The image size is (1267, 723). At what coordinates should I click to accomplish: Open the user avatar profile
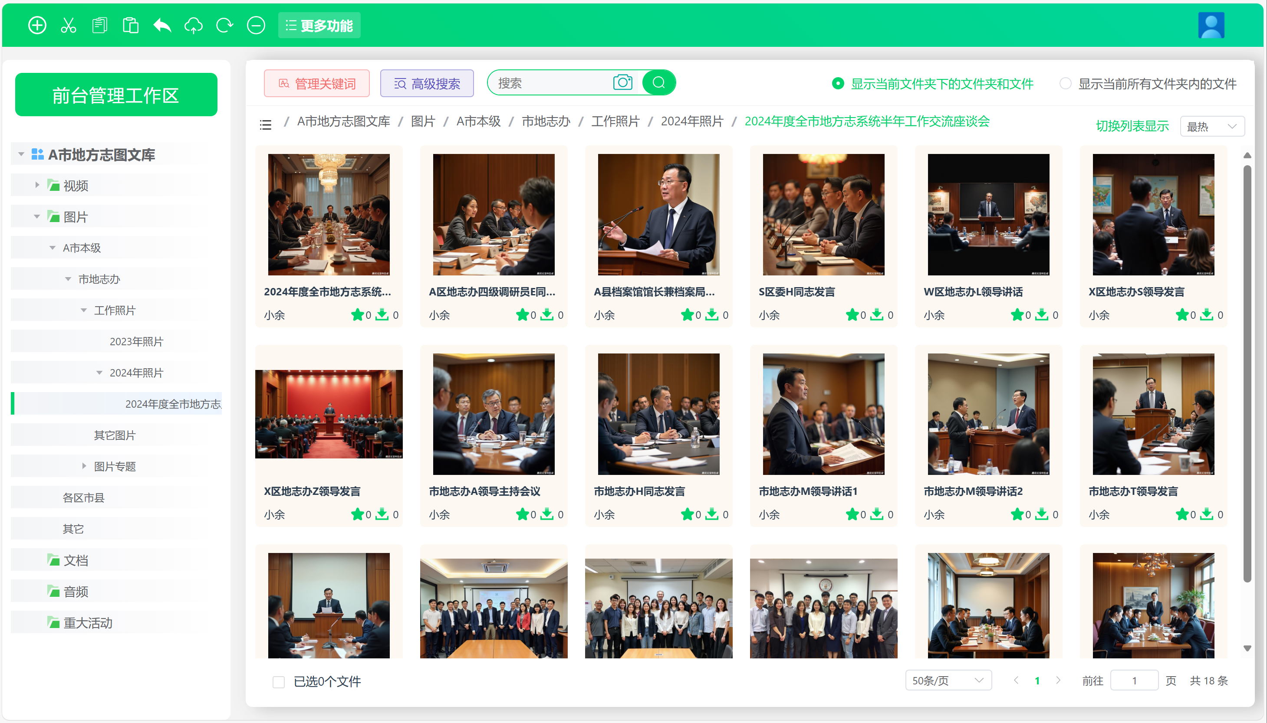pyautogui.click(x=1211, y=25)
